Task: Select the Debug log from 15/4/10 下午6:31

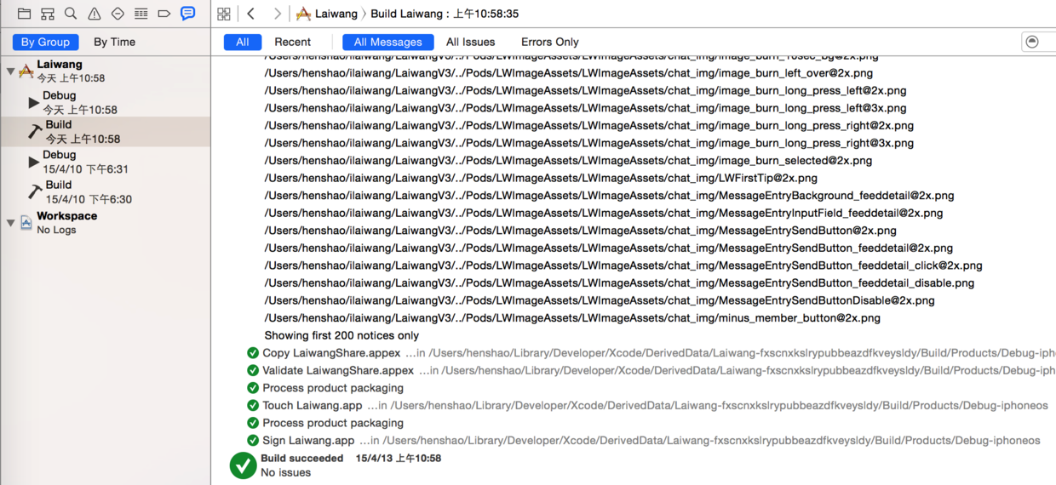Action: tap(105, 162)
